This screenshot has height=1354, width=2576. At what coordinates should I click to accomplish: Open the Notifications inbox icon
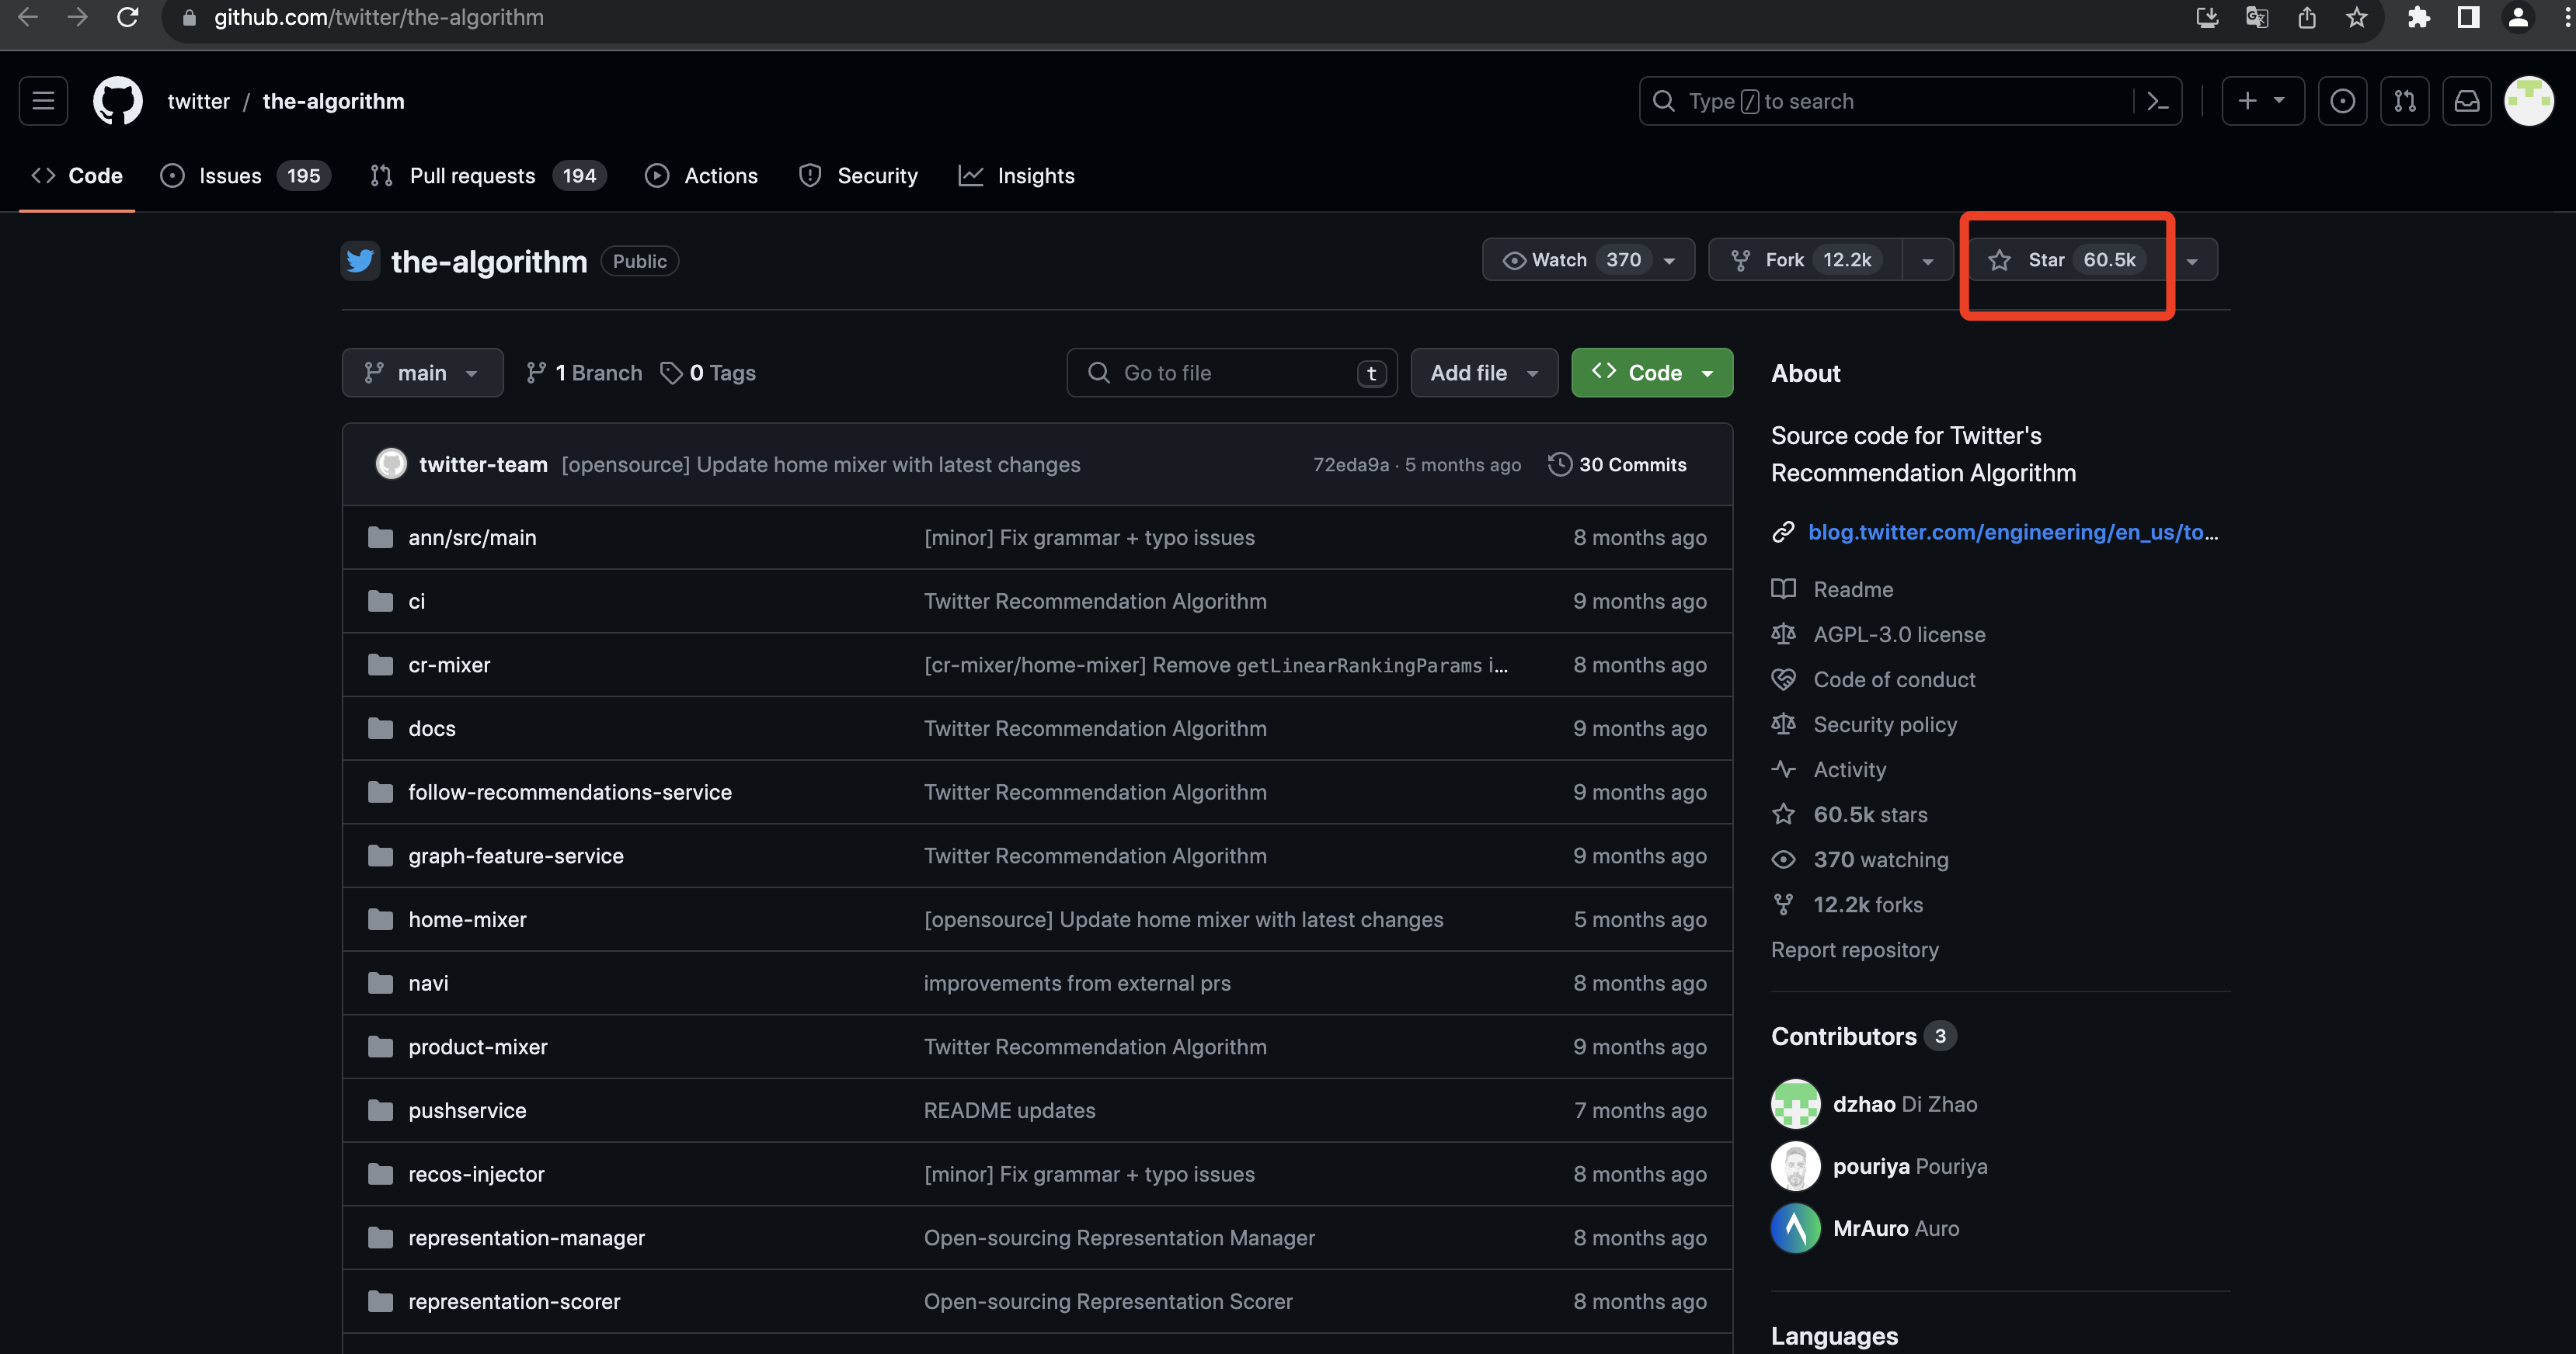(x=2467, y=101)
